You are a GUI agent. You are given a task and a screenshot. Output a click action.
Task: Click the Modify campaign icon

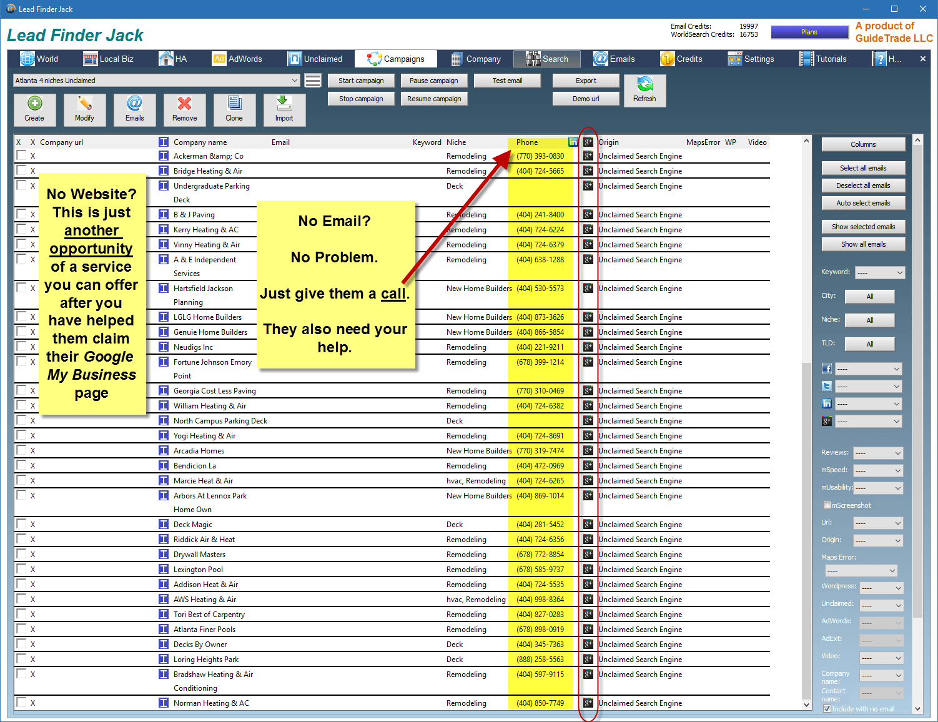coord(84,109)
